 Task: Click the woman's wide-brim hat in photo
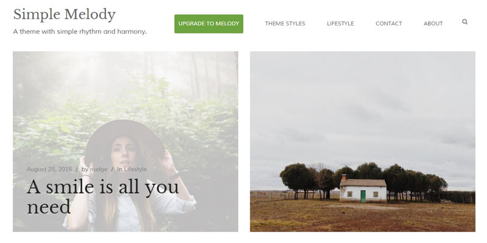click(125, 136)
